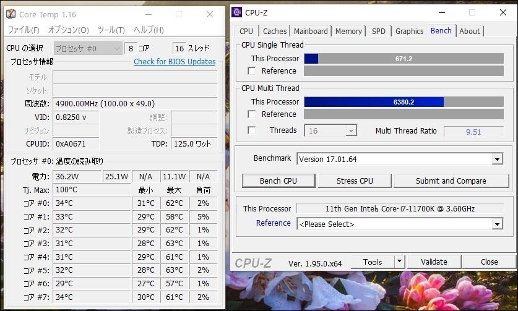Click the Validate button
This screenshot has height=311, width=518.
tap(434, 262)
